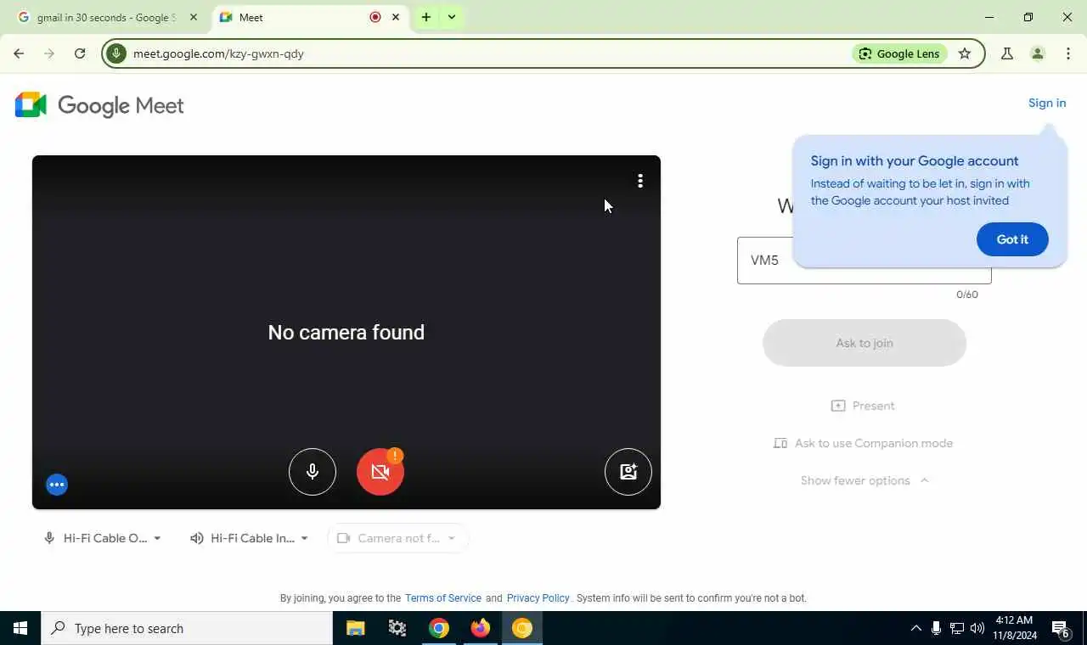The width and height of the screenshot is (1087, 645).
Task: Click the Google Meet logo
Action: click(x=99, y=105)
